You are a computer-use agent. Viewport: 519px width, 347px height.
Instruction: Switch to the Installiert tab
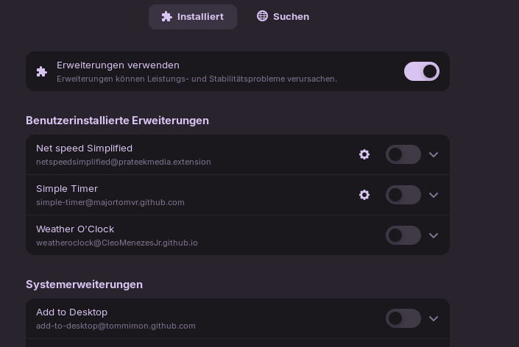click(x=193, y=16)
